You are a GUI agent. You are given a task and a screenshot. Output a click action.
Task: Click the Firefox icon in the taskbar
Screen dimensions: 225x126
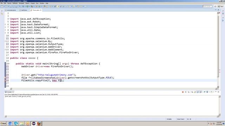click(39, 124)
